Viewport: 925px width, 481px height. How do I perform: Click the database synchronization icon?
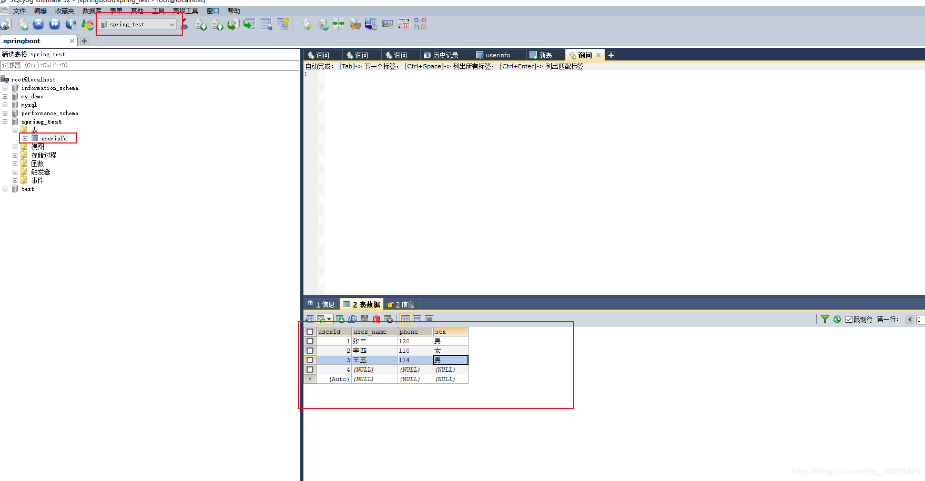[323, 24]
